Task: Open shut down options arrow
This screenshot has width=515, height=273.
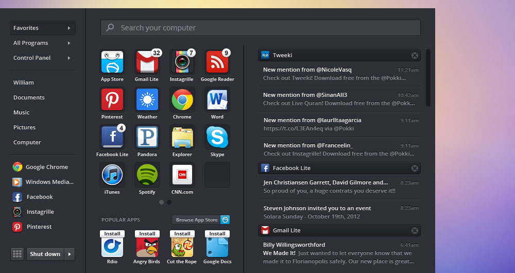Action: pos(70,254)
